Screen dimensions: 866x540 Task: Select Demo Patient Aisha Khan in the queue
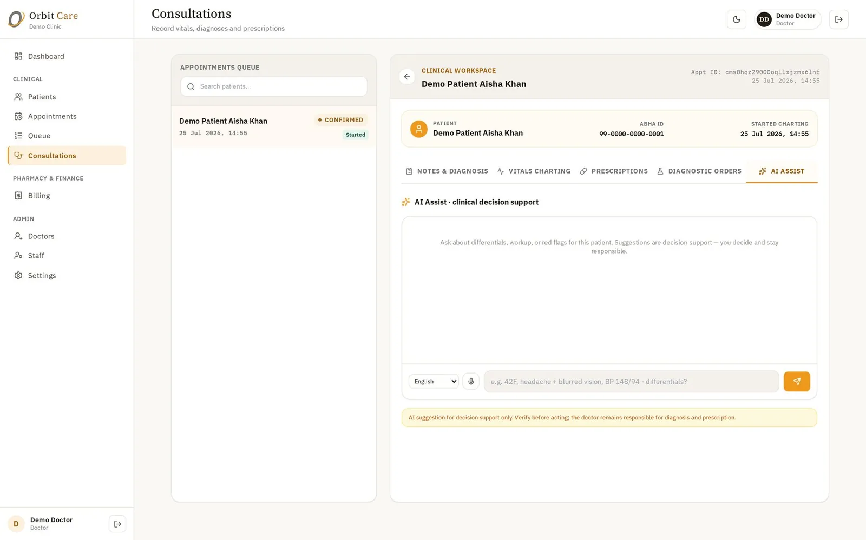click(274, 126)
